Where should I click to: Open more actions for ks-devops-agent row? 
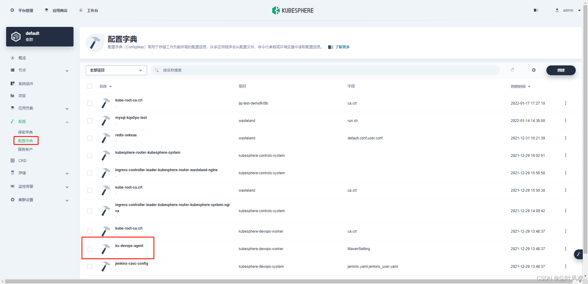tap(566, 249)
